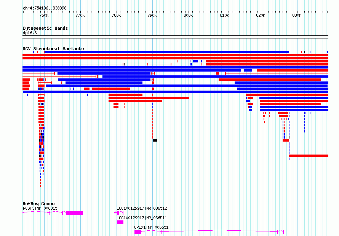Click the ruler's right arrow end

327,12
